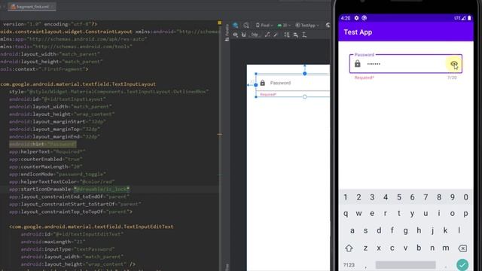
Task: Click the left constraint handle in design preview
Action: [256, 85]
